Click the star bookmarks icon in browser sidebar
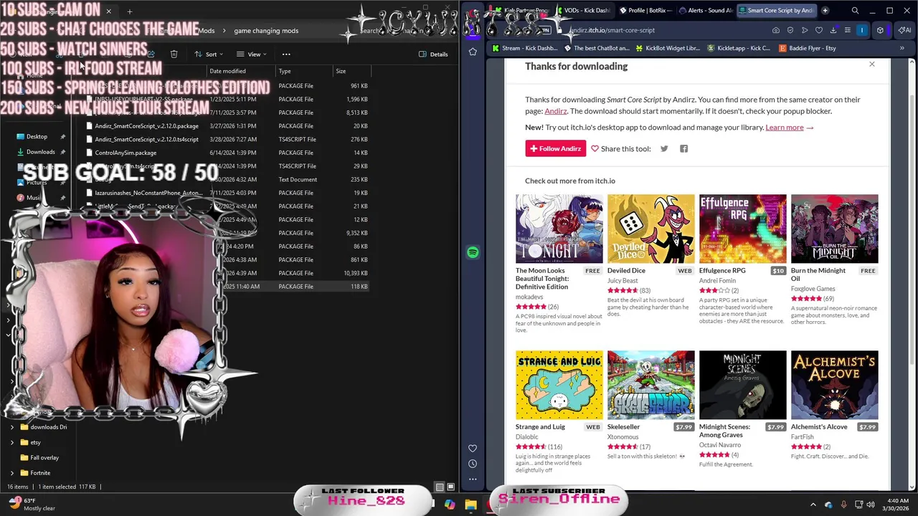 tap(473, 52)
